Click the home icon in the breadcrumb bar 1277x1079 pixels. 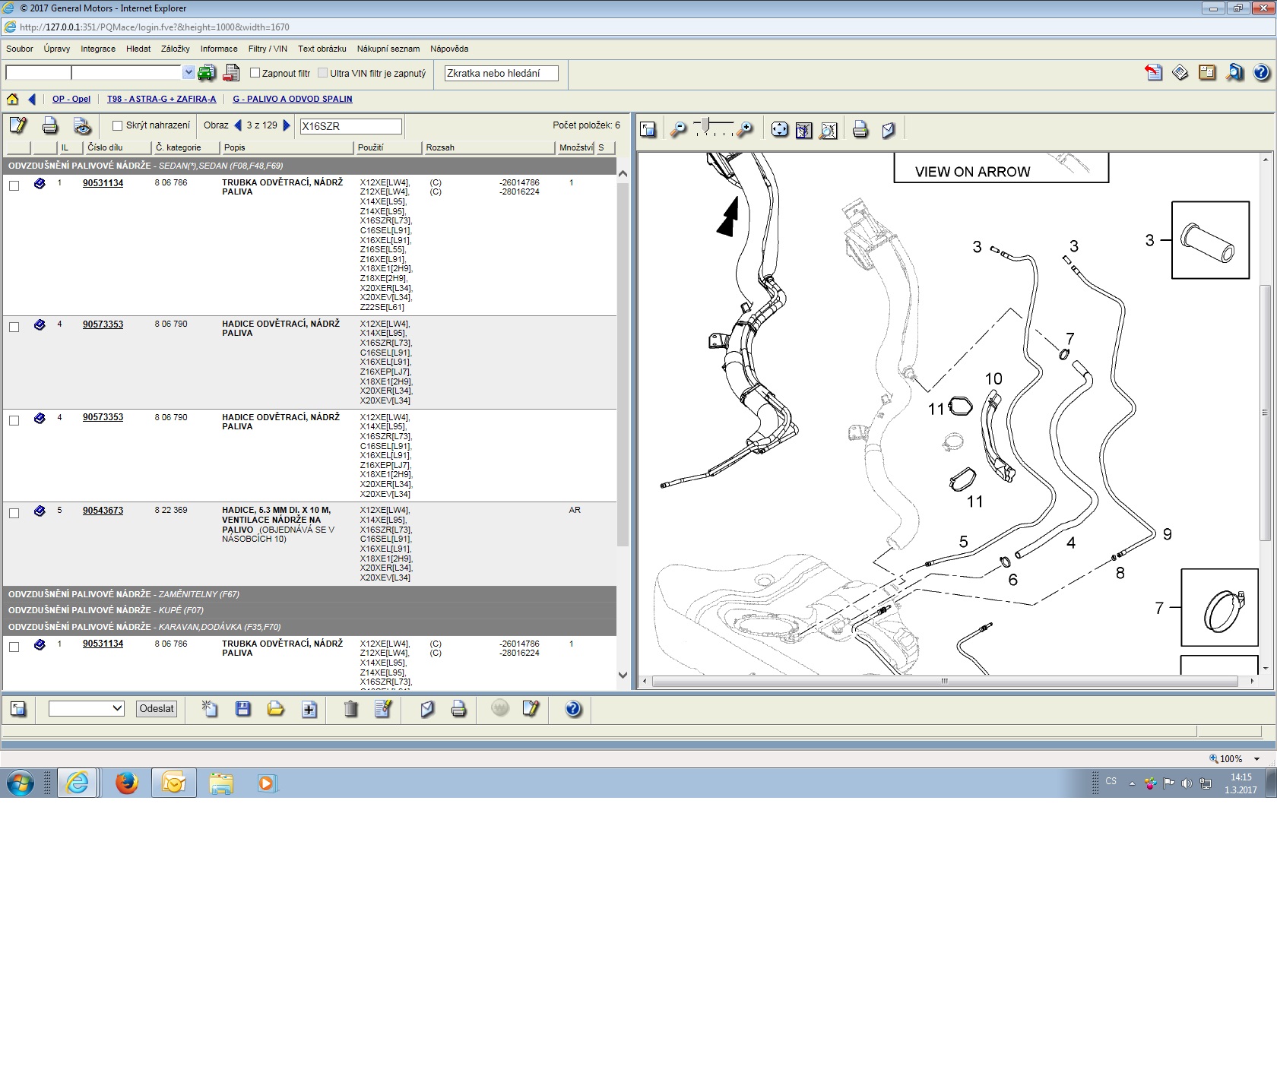[12, 99]
